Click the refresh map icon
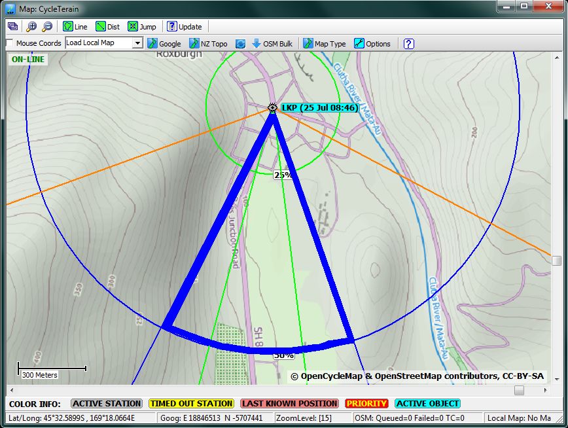 (x=240, y=43)
